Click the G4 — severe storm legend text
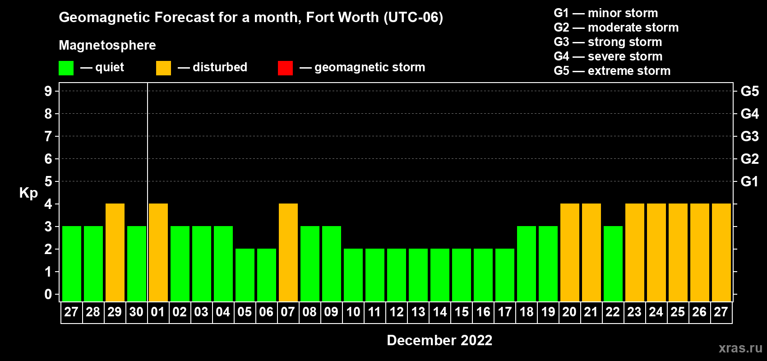This screenshot has width=767, height=361. (x=608, y=56)
